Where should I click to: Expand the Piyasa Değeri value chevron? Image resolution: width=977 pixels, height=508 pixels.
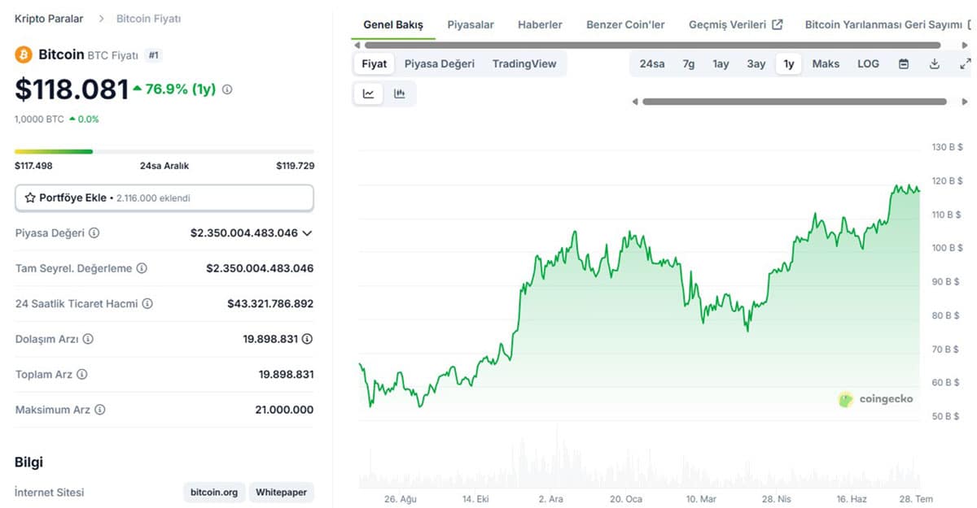pyautogui.click(x=307, y=232)
